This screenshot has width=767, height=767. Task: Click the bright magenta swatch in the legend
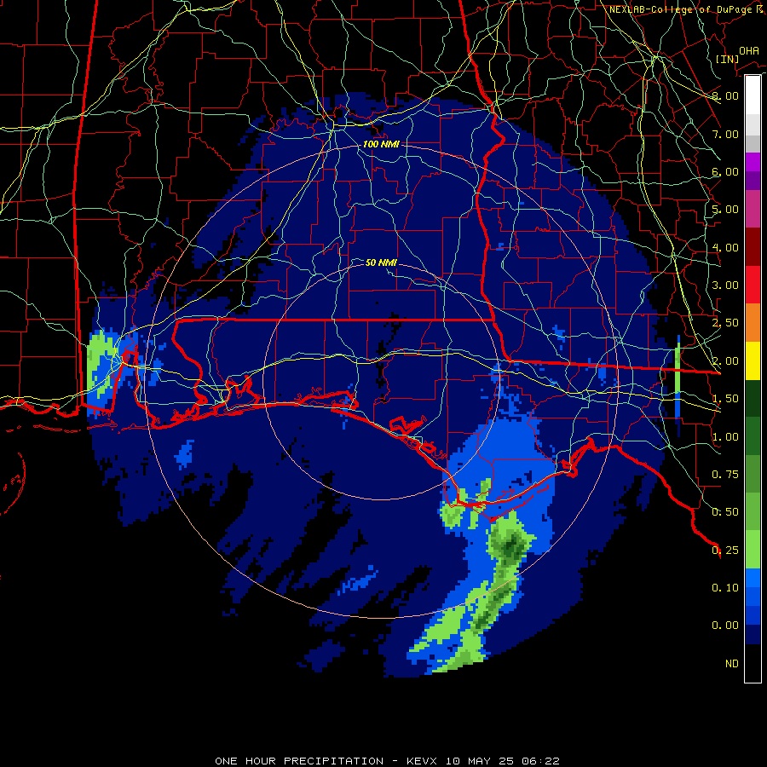click(x=753, y=162)
